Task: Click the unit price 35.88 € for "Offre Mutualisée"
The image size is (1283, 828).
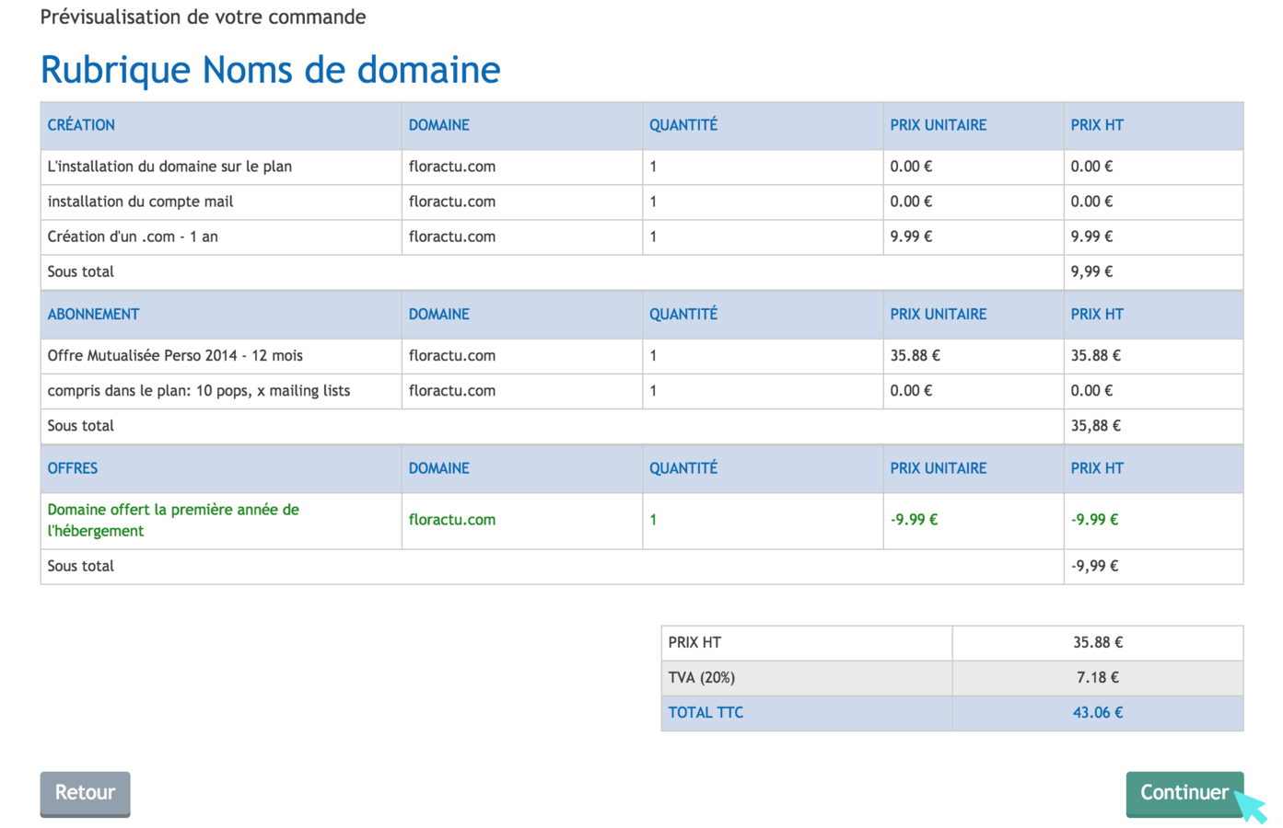Action: [915, 355]
